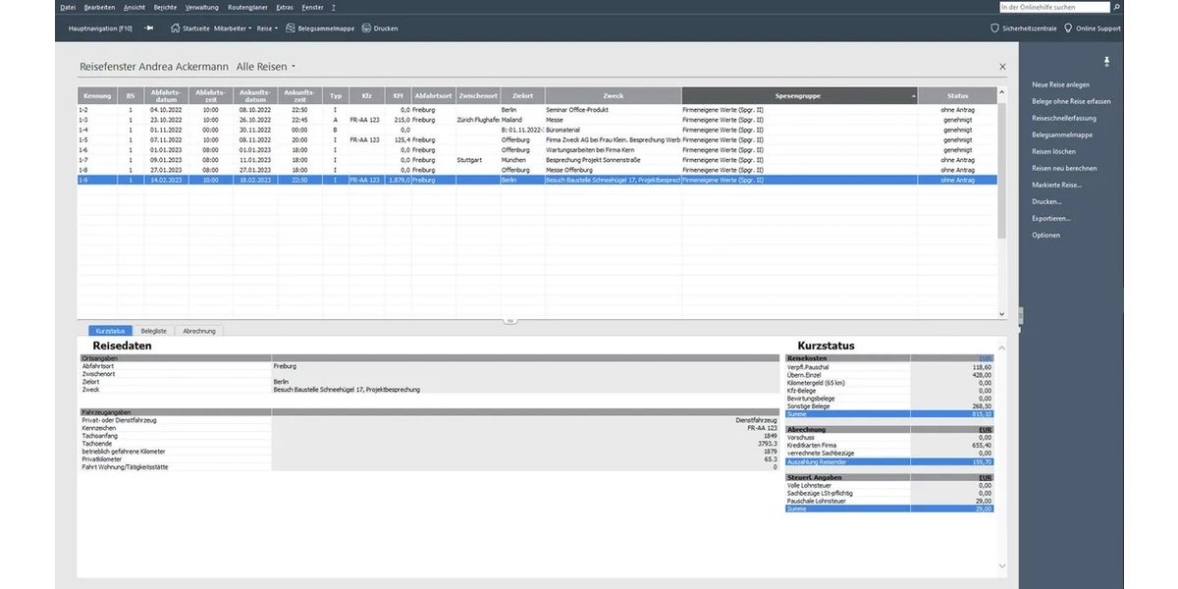The width and height of the screenshot is (1178, 589).
Task: Click the pin icon beside Hauptnavigation
Action: 149,28
